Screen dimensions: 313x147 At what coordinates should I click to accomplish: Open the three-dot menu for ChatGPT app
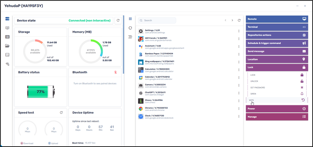tap(239, 93)
